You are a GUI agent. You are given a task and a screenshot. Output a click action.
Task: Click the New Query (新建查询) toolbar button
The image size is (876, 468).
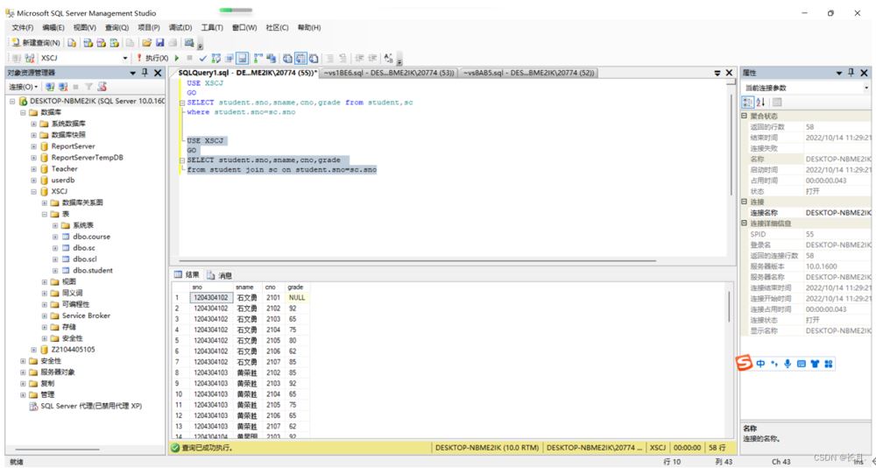(36, 42)
